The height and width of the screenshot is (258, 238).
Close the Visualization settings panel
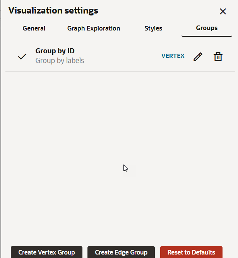point(223,12)
